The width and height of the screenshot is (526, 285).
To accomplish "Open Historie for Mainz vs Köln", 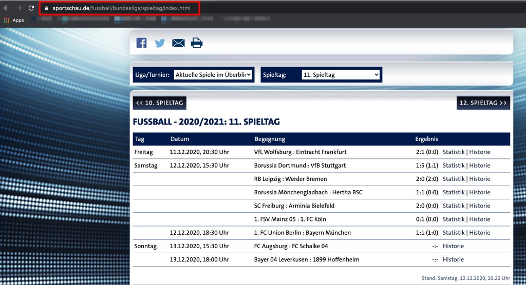I will tap(480, 219).
